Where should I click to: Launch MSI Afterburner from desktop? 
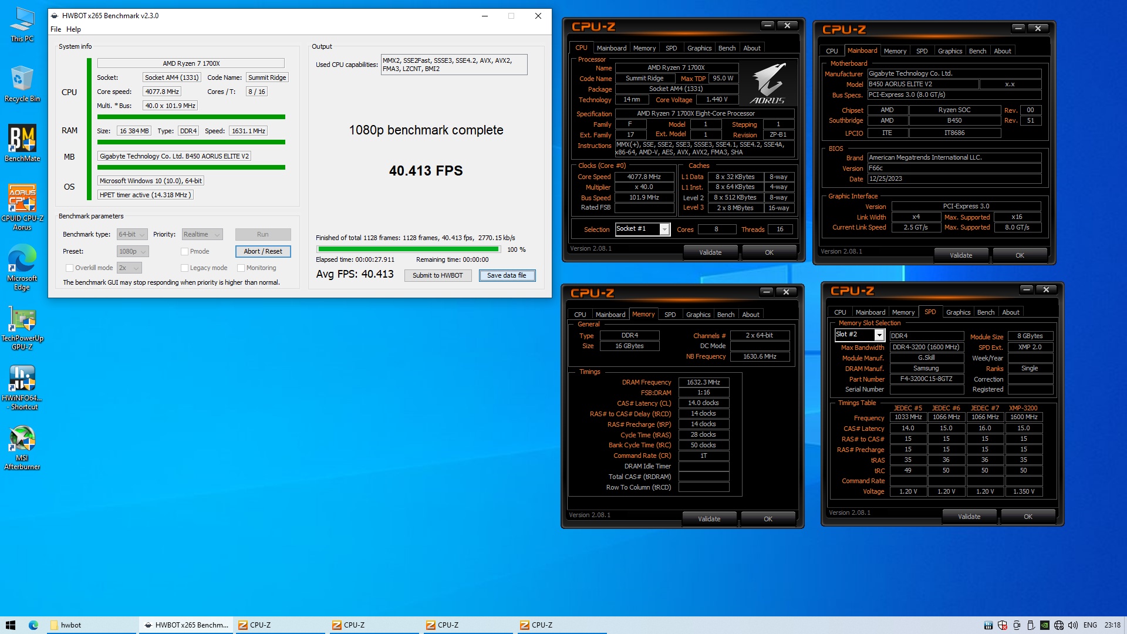coord(22,448)
